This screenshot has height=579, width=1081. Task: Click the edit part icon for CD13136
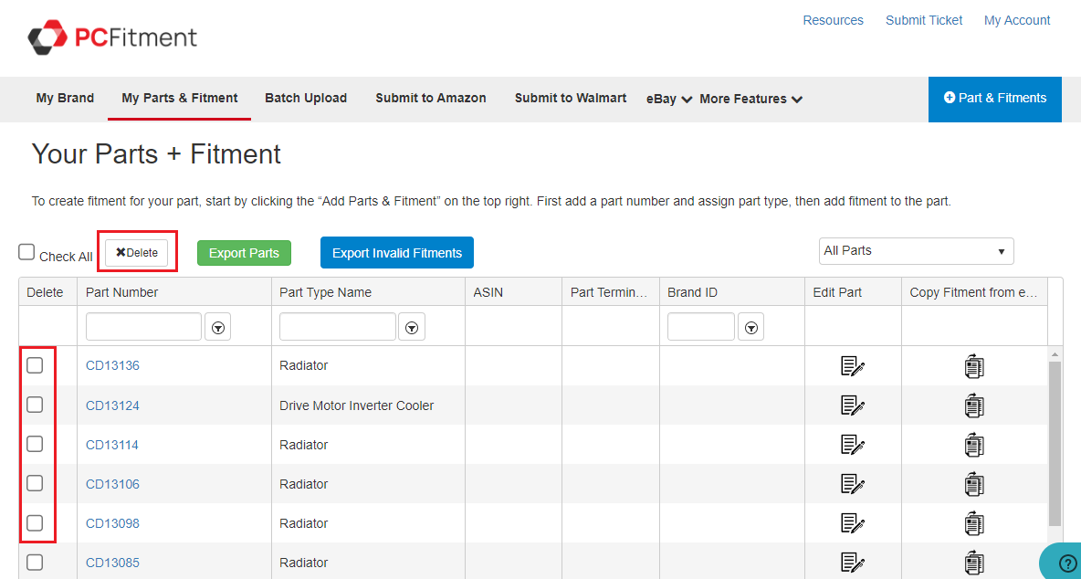click(x=852, y=366)
